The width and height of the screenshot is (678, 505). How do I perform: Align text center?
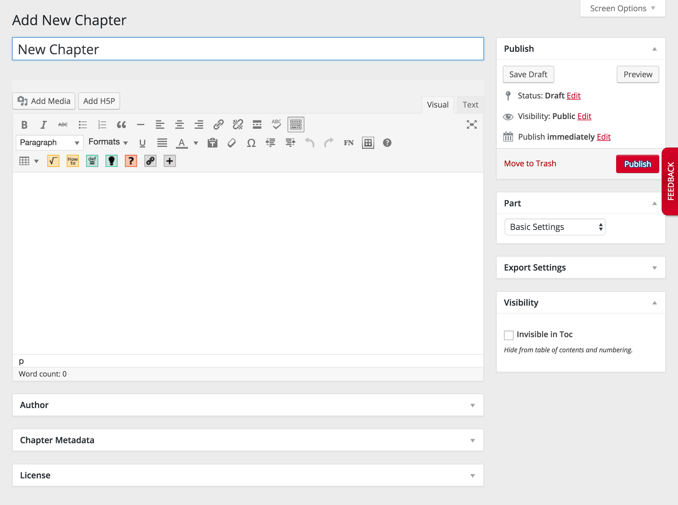[180, 125]
